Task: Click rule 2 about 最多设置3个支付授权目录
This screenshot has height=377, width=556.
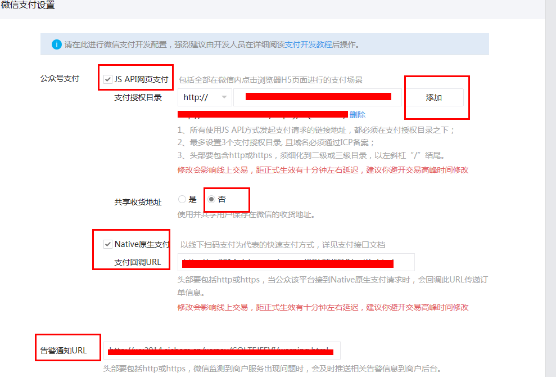Action: (276, 143)
